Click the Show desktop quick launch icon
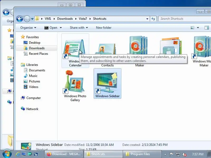 point(24,154)
